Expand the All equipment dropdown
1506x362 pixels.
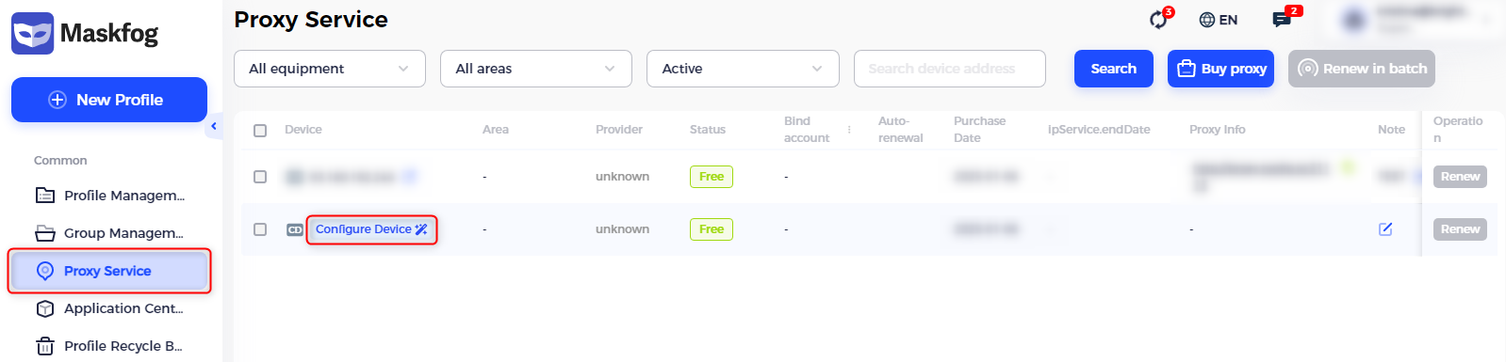point(330,69)
